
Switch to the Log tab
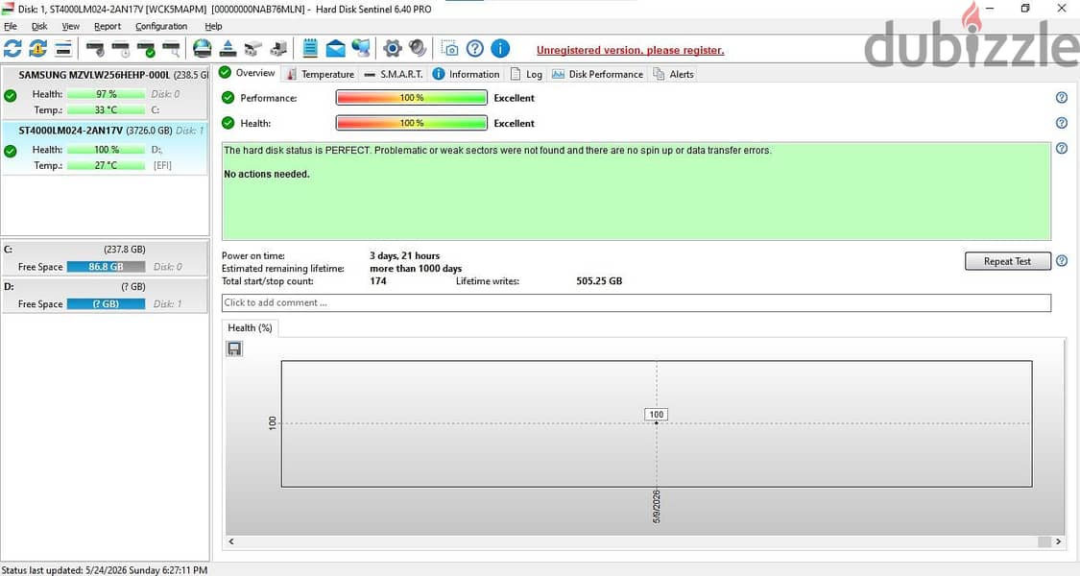(x=526, y=74)
